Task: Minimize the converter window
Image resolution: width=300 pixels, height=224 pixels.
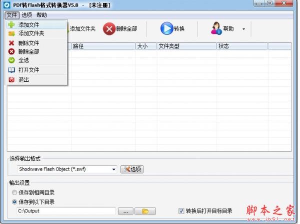Action: (259, 3)
